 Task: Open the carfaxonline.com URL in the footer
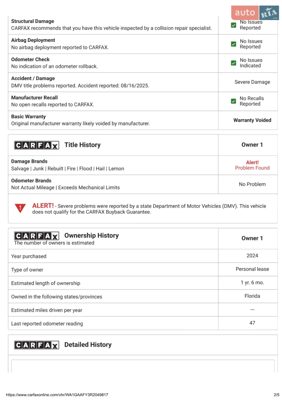[57, 395]
